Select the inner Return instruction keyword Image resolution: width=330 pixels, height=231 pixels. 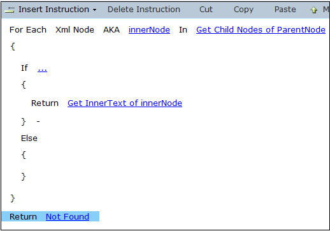pyautogui.click(x=45, y=103)
